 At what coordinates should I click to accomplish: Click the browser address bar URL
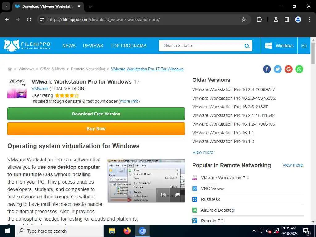click(104, 19)
